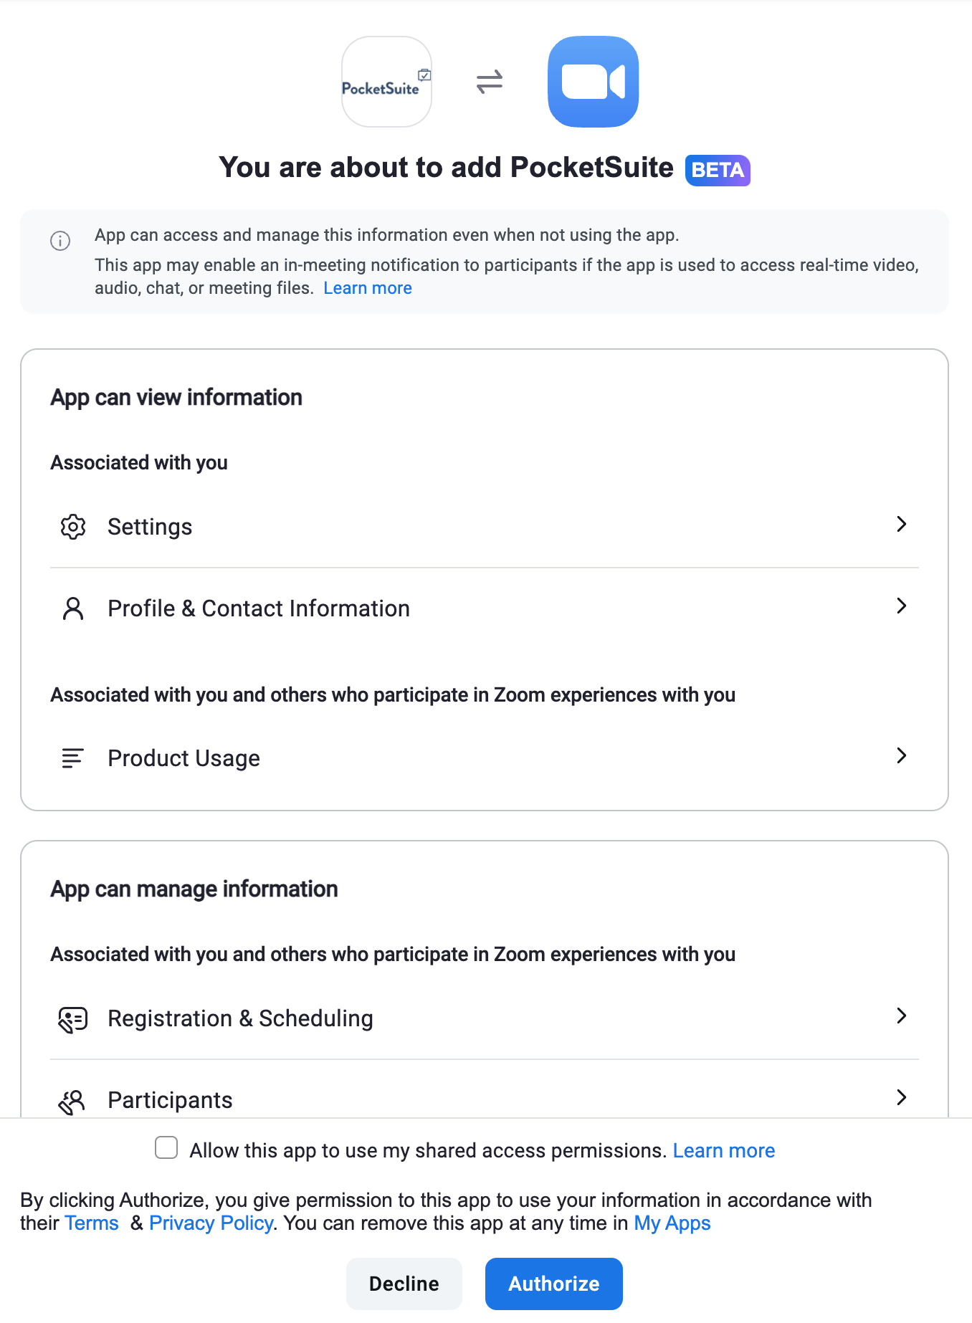This screenshot has width=972, height=1323.
Task: Open Learn more link in info notice
Action: tap(368, 288)
